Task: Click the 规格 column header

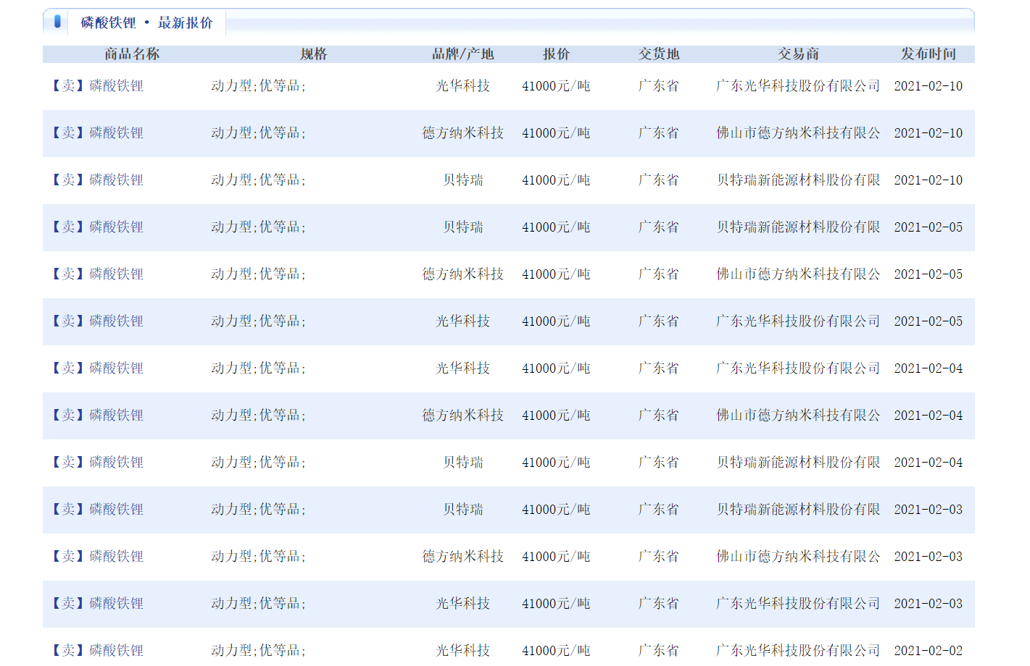Action: pos(314,54)
